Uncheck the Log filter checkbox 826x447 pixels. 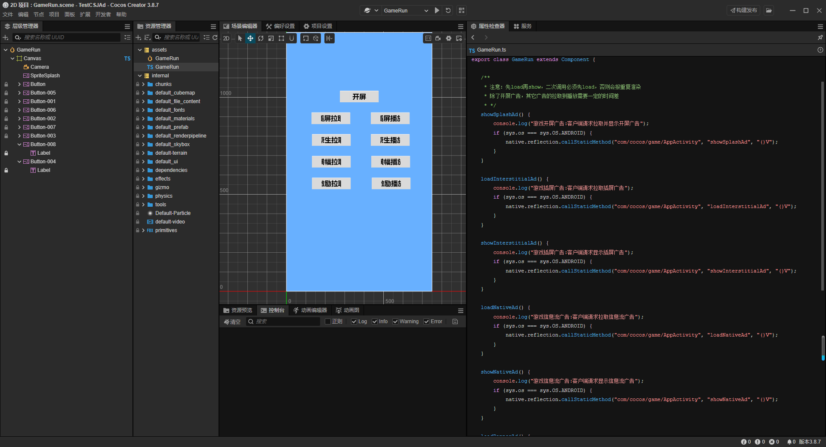click(x=354, y=321)
